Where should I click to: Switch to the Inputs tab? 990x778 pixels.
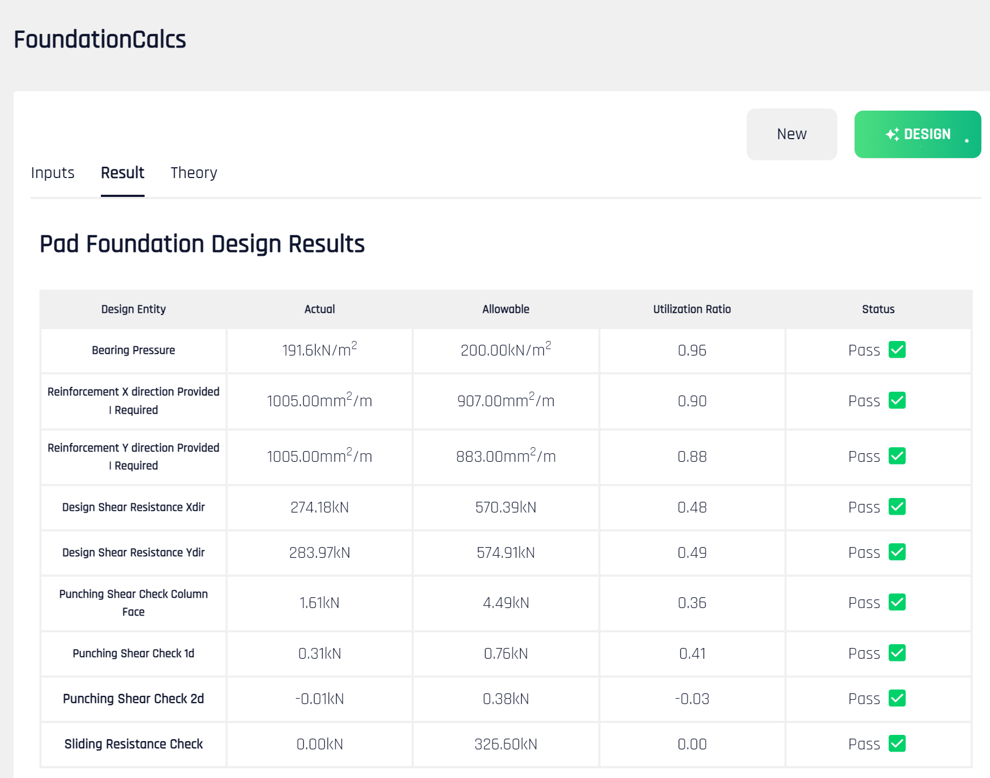click(52, 173)
